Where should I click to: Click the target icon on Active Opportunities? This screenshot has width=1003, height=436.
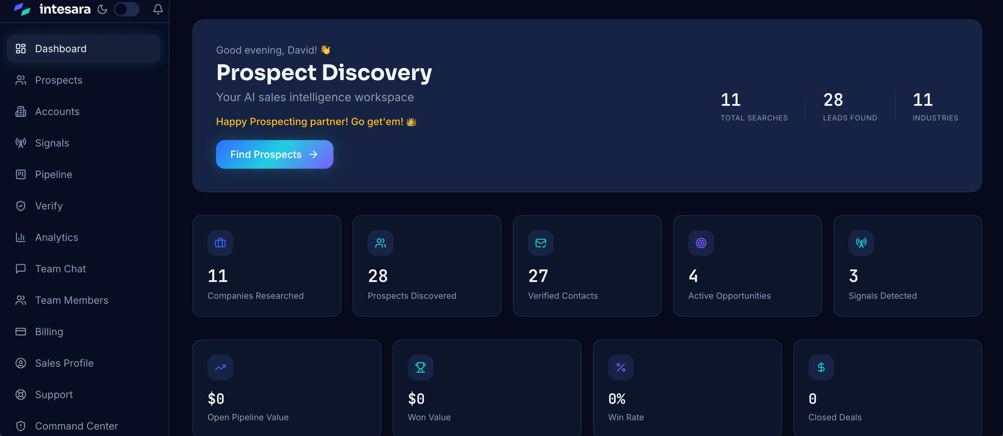point(701,243)
